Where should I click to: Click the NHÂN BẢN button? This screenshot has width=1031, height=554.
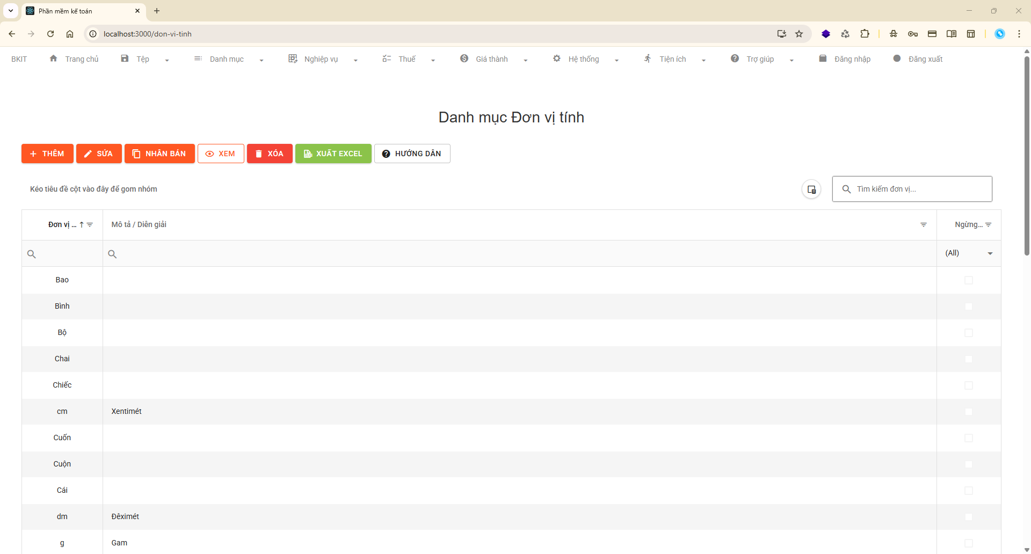pos(159,154)
